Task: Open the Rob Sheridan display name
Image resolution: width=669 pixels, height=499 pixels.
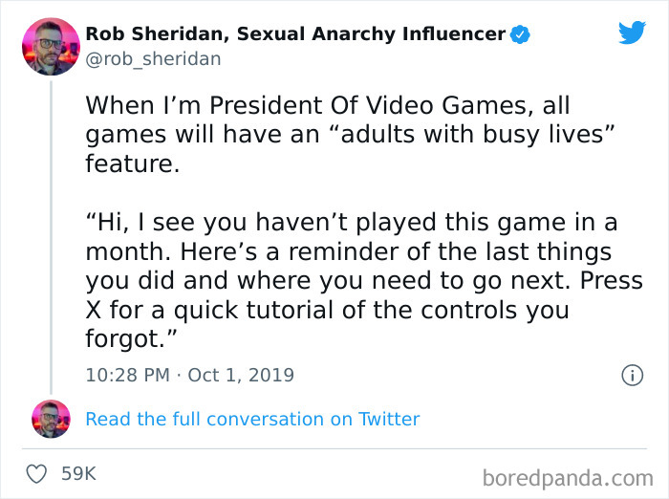Action: click(294, 34)
